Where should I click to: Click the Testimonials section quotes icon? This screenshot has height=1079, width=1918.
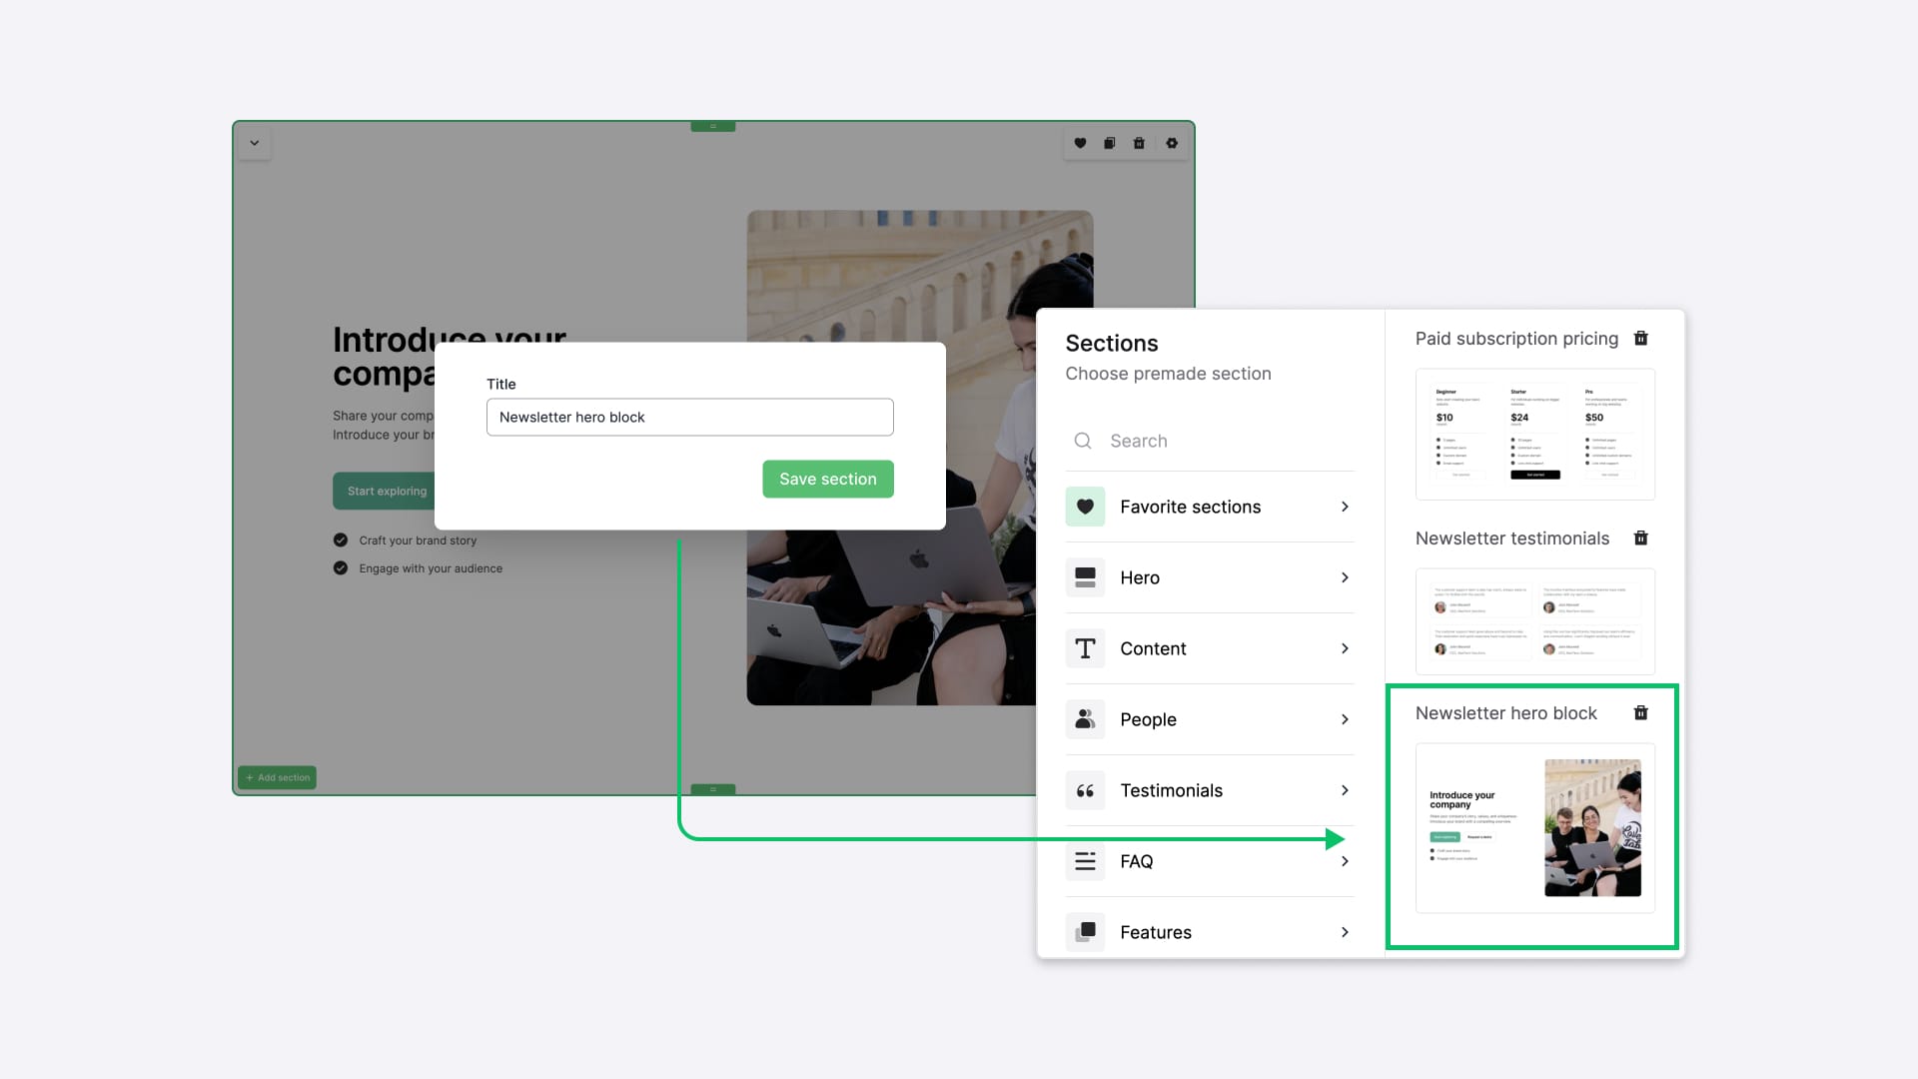click(x=1086, y=789)
